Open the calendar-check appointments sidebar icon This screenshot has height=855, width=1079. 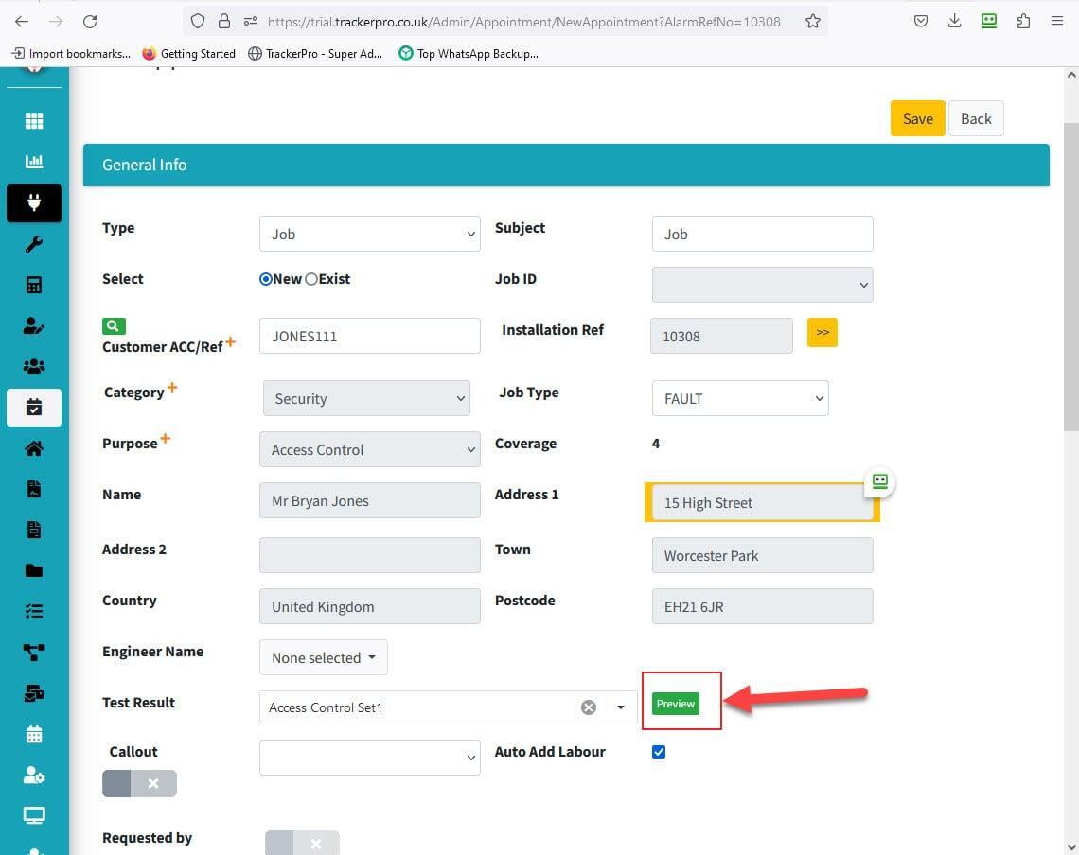[x=34, y=408]
